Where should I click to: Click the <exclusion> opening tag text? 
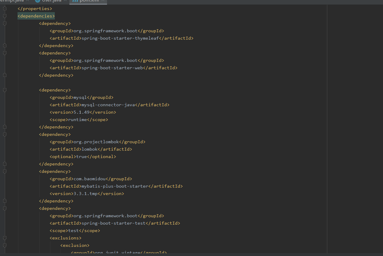click(x=75, y=245)
